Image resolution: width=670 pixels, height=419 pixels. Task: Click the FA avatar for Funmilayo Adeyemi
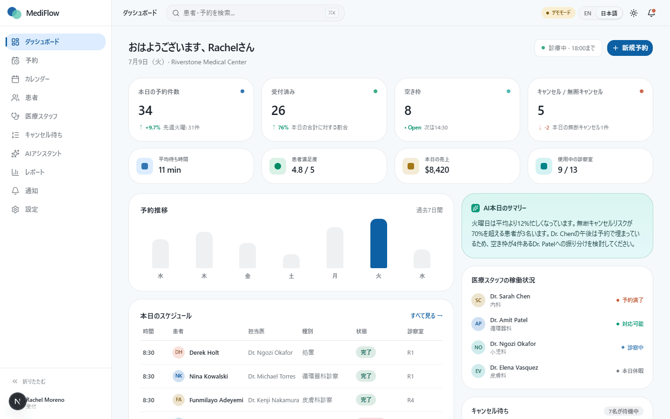click(179, 400)
